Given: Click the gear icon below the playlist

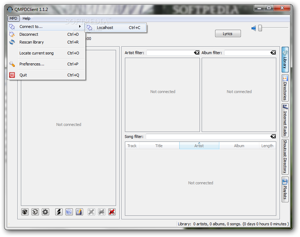Looking at the screenshot, I should [45, 212].
